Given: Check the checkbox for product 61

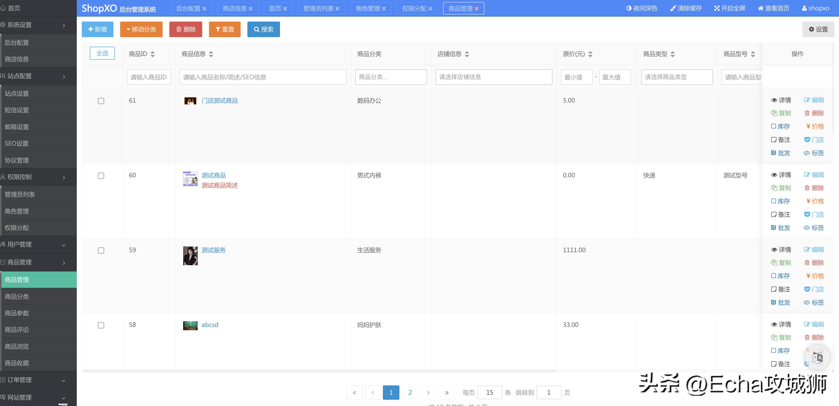Looking at the screenshot, I should (x=101, y=101).
